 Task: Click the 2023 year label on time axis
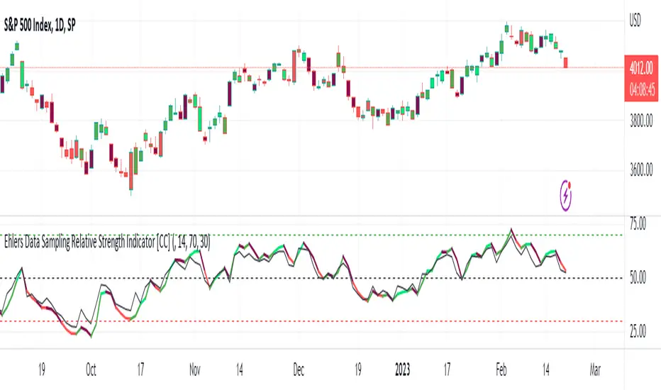[x=402, y=369]
